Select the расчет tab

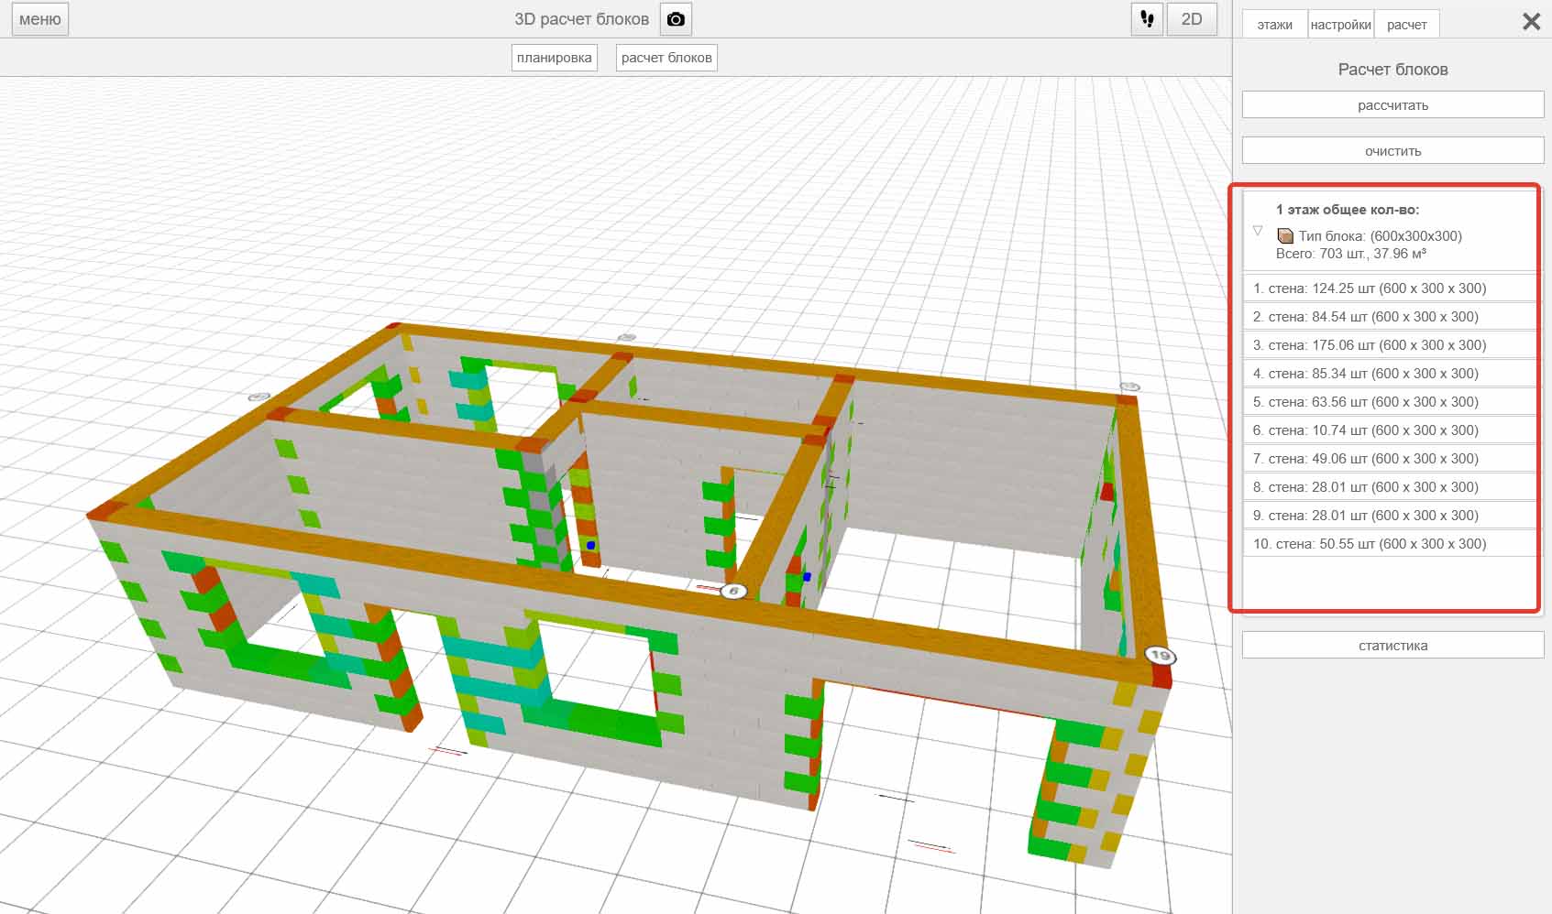pyautogui.click(x=1406, y=25)
